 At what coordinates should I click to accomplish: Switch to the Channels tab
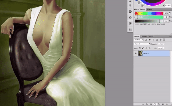[x=144, y=36]
